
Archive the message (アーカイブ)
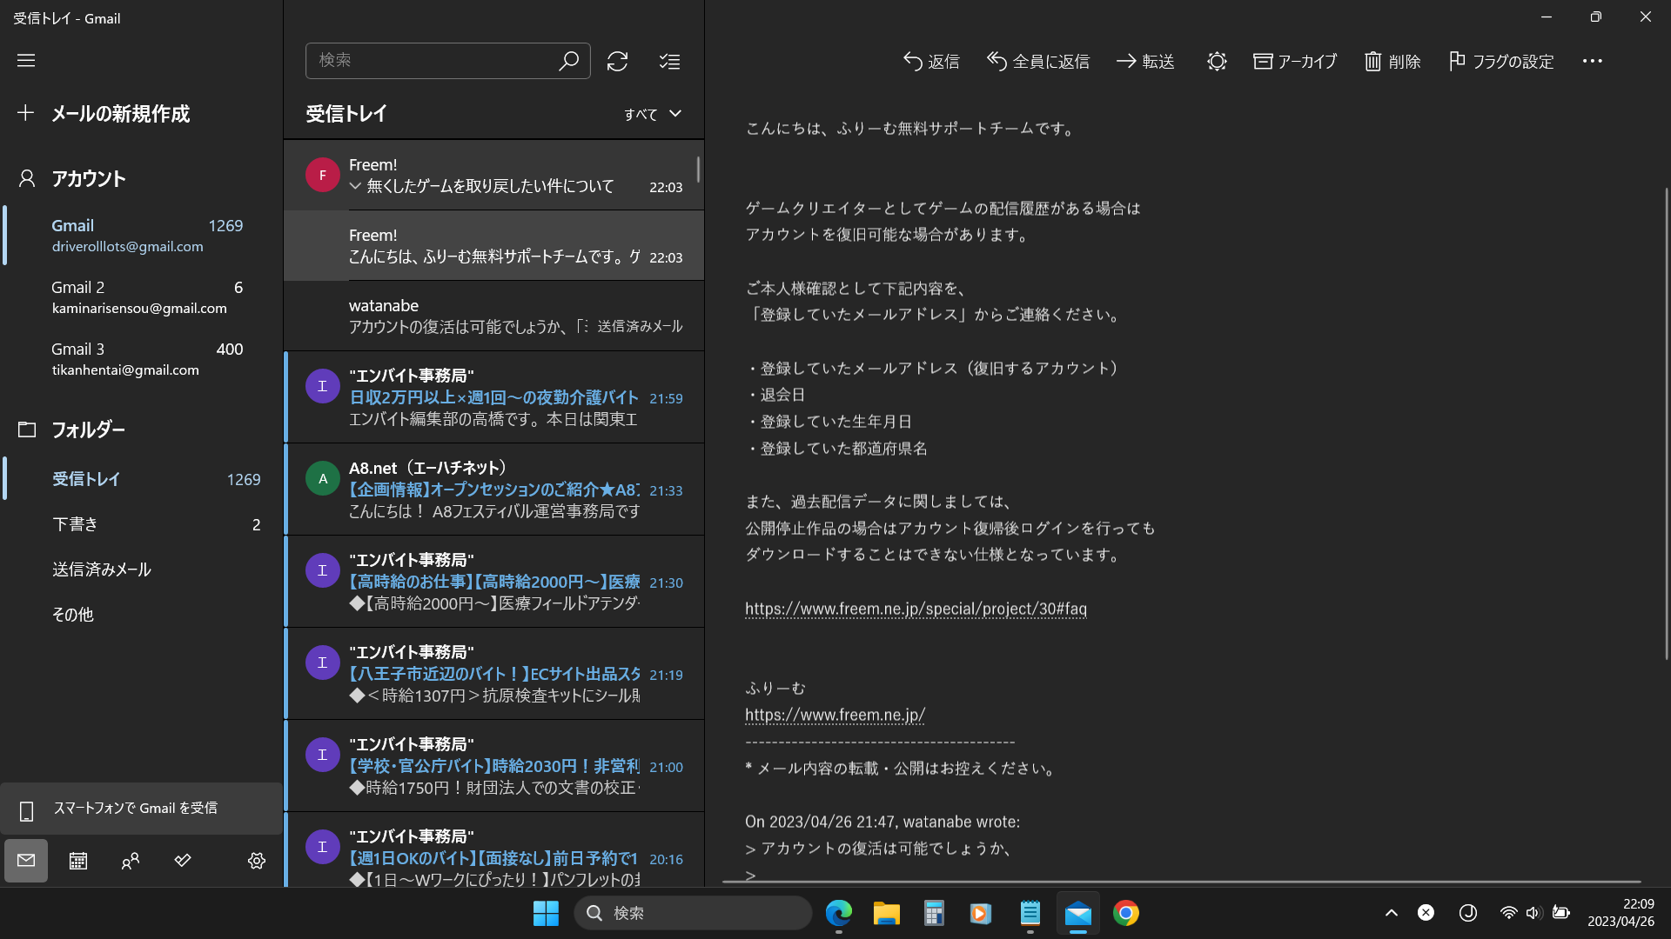(1295, 61)
